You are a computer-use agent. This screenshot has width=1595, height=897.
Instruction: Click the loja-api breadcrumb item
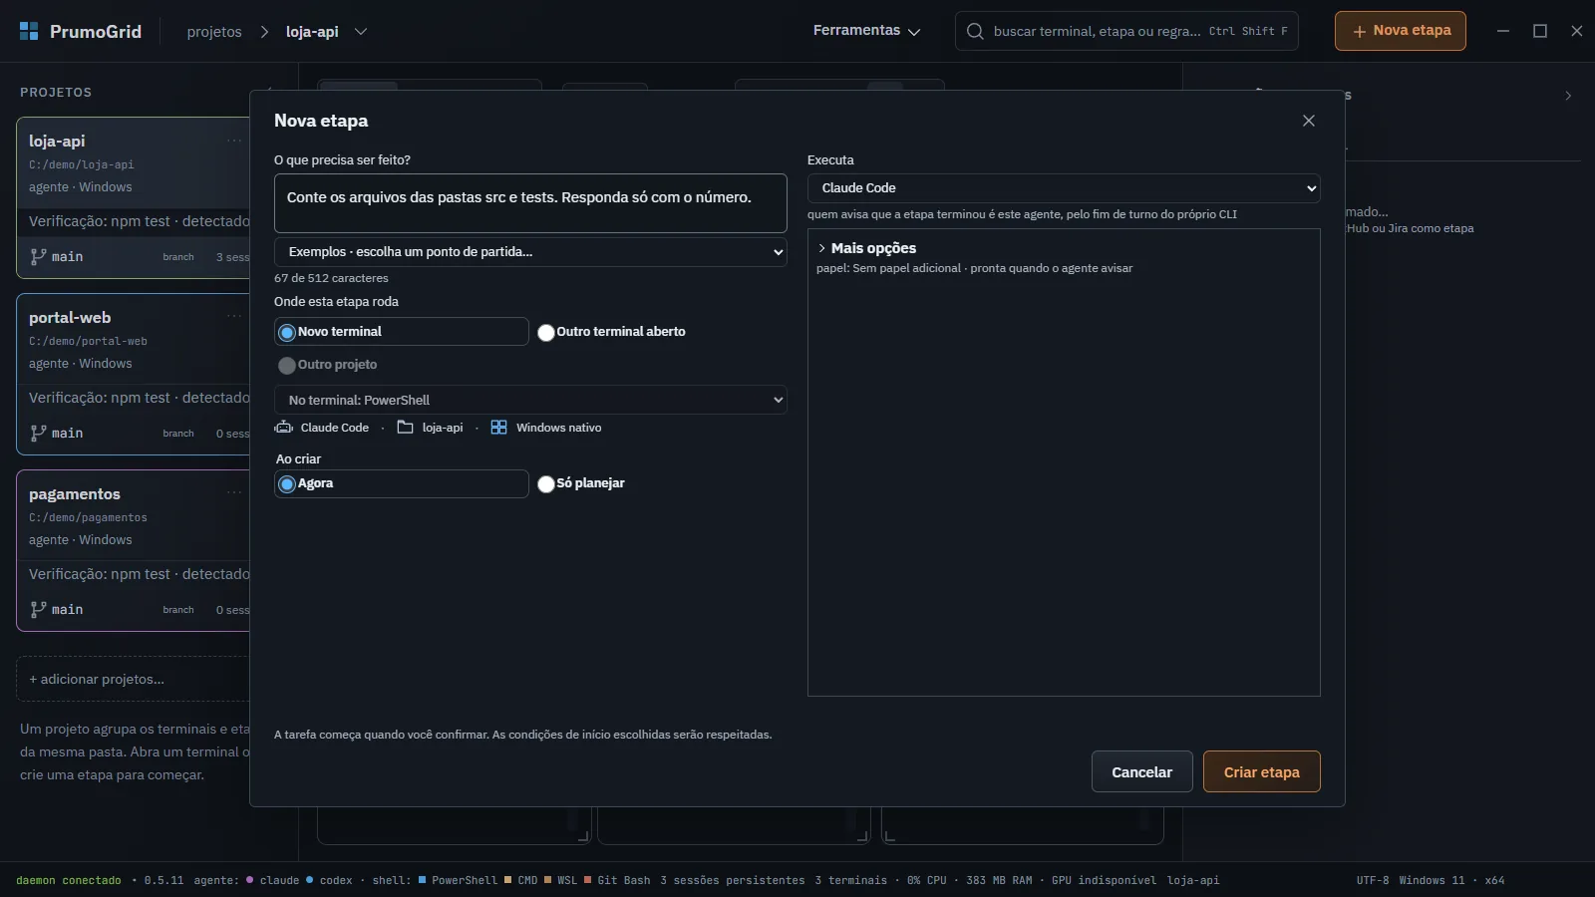pyautogui.click(x=312, y=31)
